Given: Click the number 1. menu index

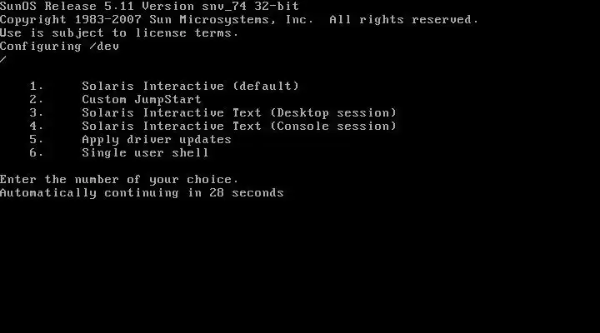Looking at the screenshot, I should [37, 86].
